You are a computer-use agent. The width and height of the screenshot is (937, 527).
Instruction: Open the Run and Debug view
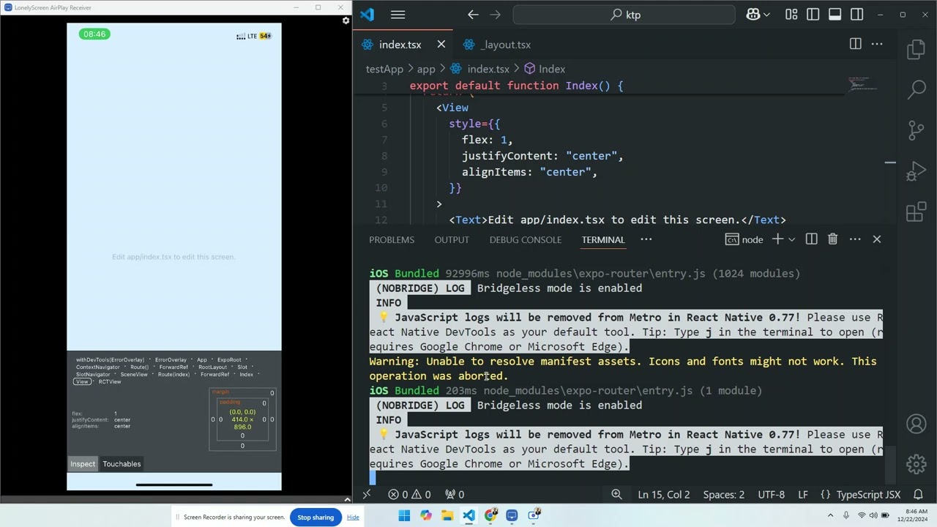[x=917, y=171]
